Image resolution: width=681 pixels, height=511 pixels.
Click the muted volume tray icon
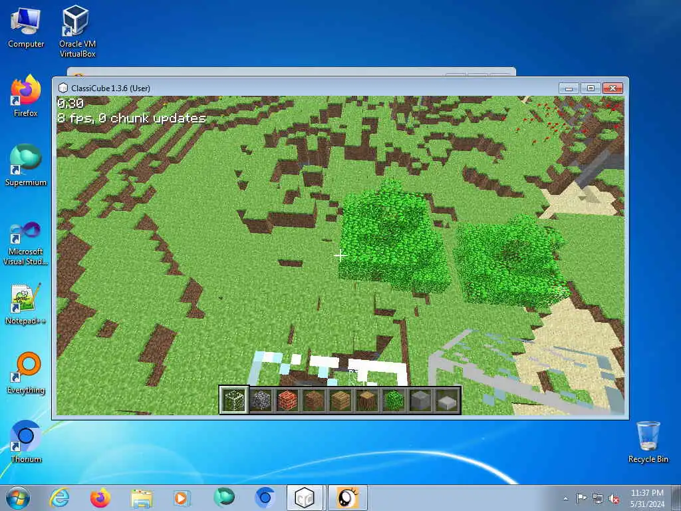pos(614,499)
